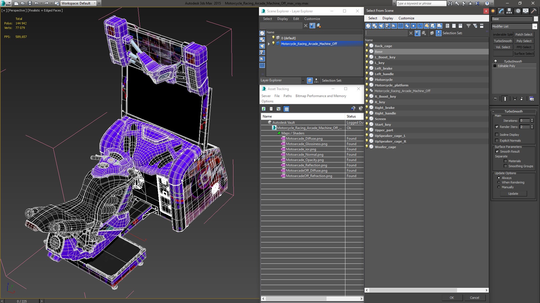Viewport: 540px width, 303px height.
Task: Toggle the Render Iters checkbox
Action: coord(497,127)
